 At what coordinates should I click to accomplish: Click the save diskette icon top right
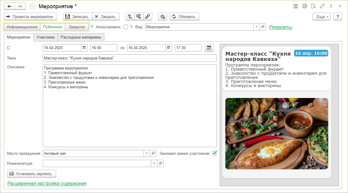pyautogui.click(x=296, y=6)
